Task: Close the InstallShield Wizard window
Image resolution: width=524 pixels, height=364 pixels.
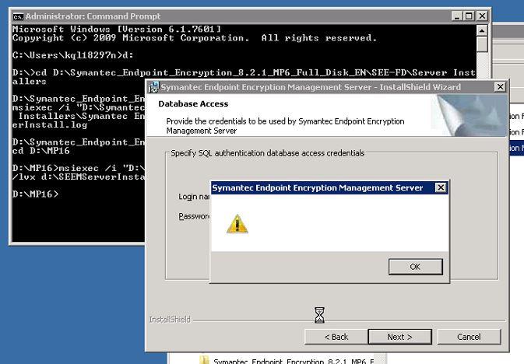Action: [x=500, y=87]
